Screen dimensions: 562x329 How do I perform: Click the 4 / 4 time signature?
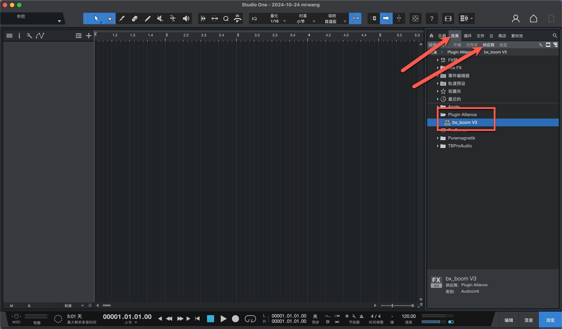coord(376,316)
